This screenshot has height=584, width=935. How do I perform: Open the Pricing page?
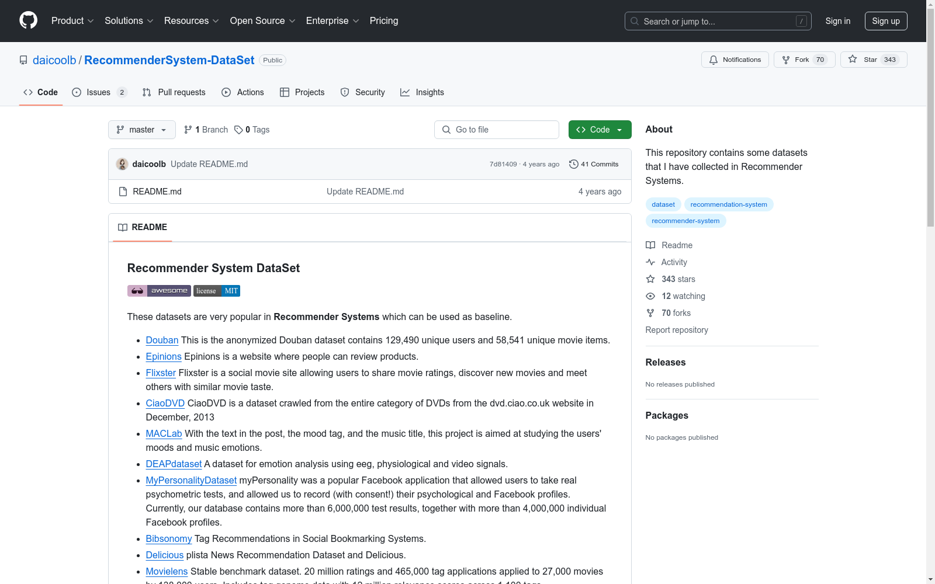[x=384, y=20]
